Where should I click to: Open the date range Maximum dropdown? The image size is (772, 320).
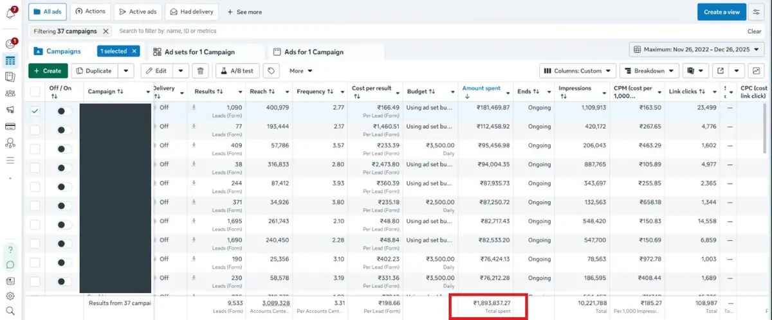(696, 49)
